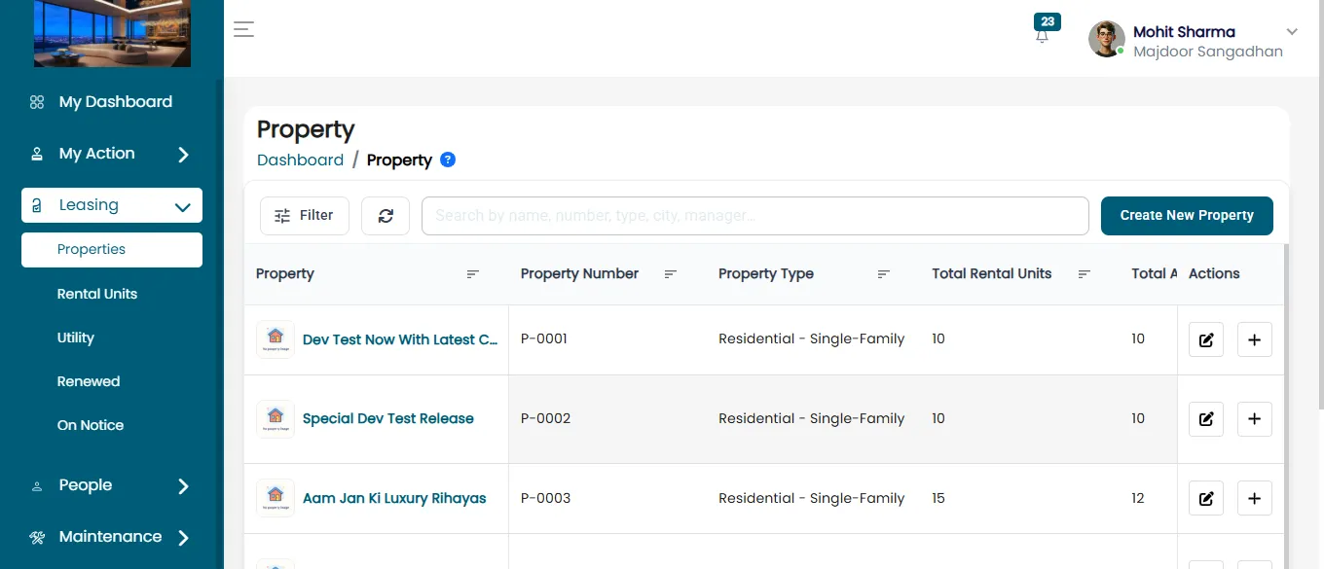Sort by Property Number column icon

coord(670,274)
